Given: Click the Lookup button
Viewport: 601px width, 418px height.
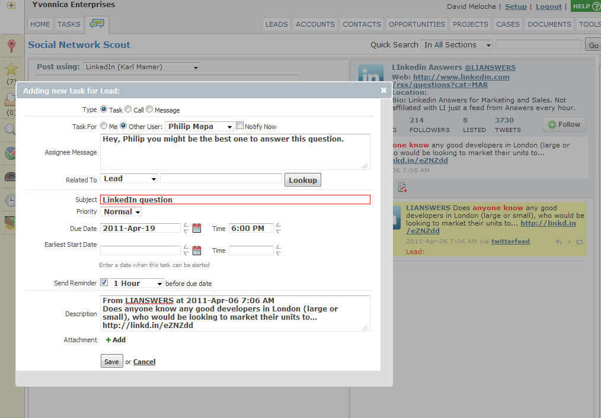Looking at the screenshot, I should click(303, 180).
